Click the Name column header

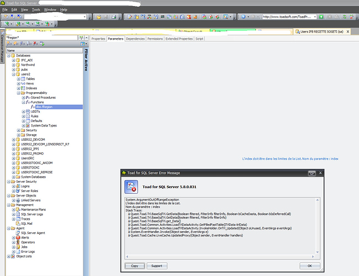44,50
